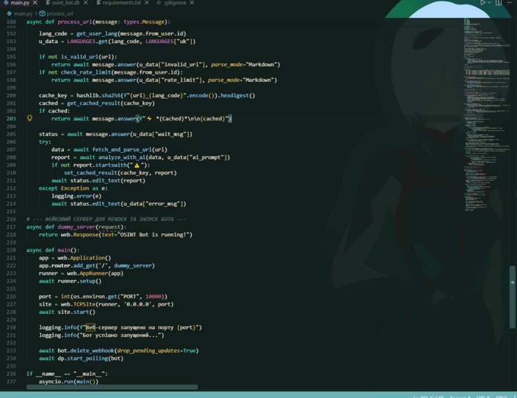Click 'is_valid_url' on line 195

coord(79,57)
